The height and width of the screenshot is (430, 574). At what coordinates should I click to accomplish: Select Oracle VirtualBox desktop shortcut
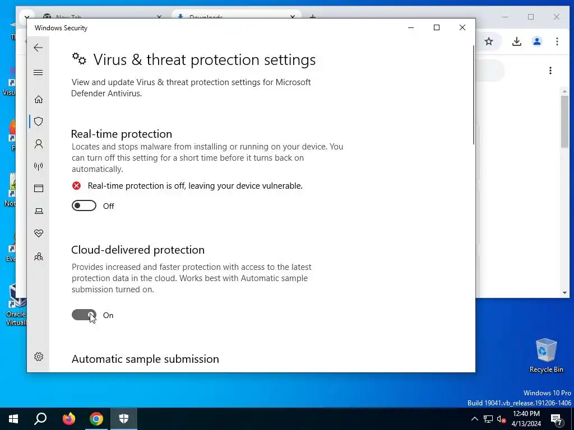(x=16, y=305)
